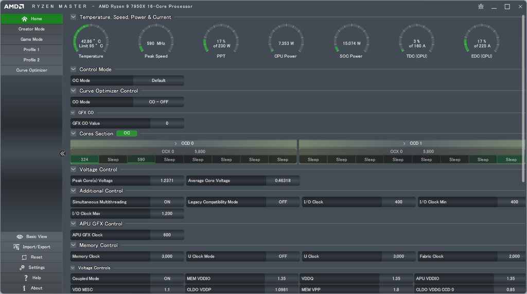Toggle the Simultaneous Multithreading ON value
Image resolution: width=527 pixels, height=294 pixels.
[x=167, y=202]
